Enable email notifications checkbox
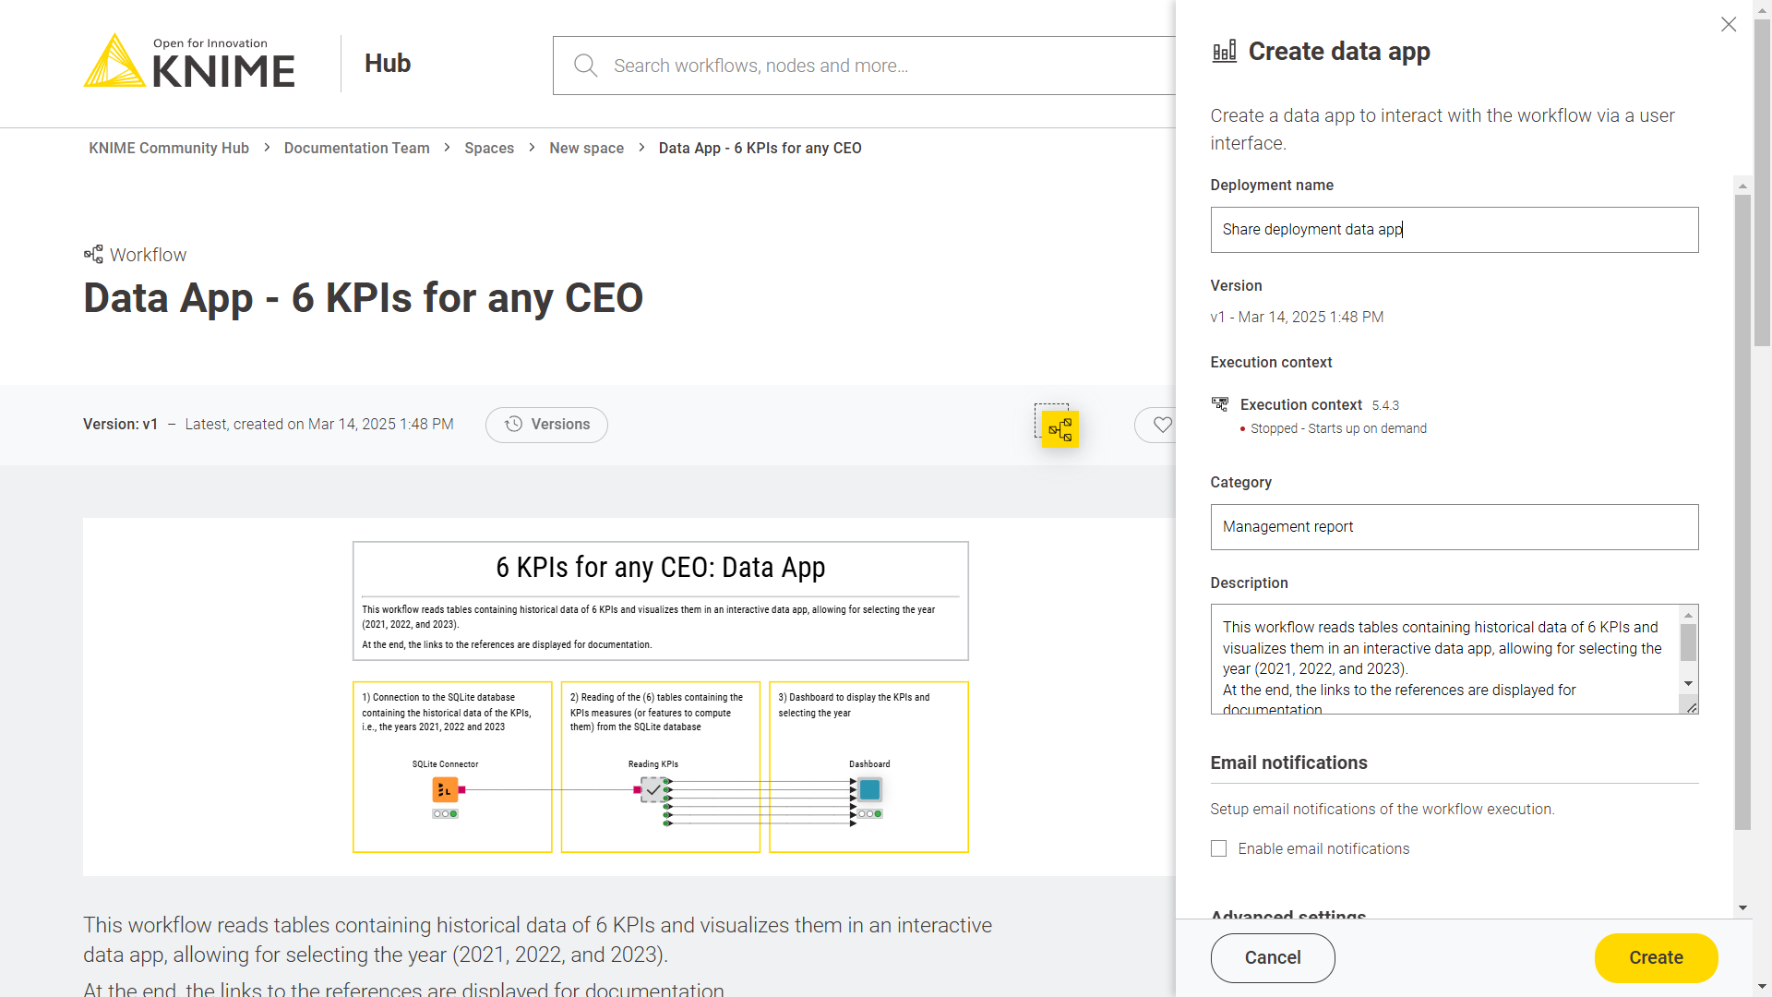 pyautogui.click(x=1218, y=848)
